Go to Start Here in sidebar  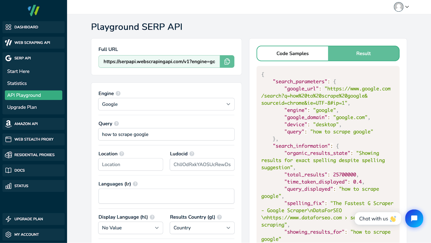pos(18,71)
